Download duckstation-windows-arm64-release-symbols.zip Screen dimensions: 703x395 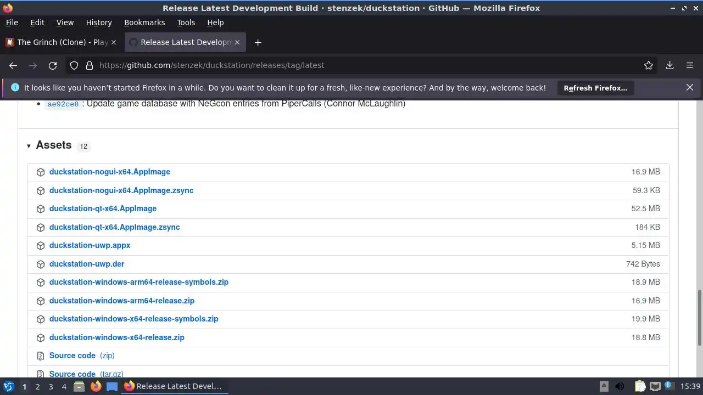coord(139,282)
